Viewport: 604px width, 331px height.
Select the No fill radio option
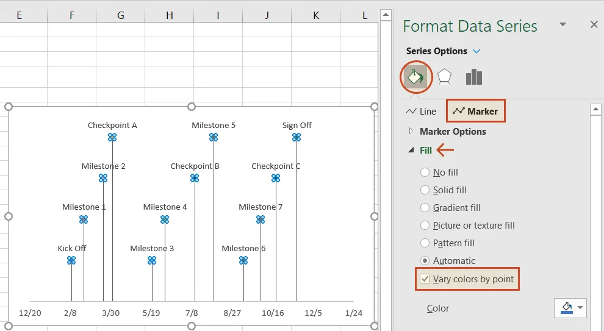coord(425,173)
